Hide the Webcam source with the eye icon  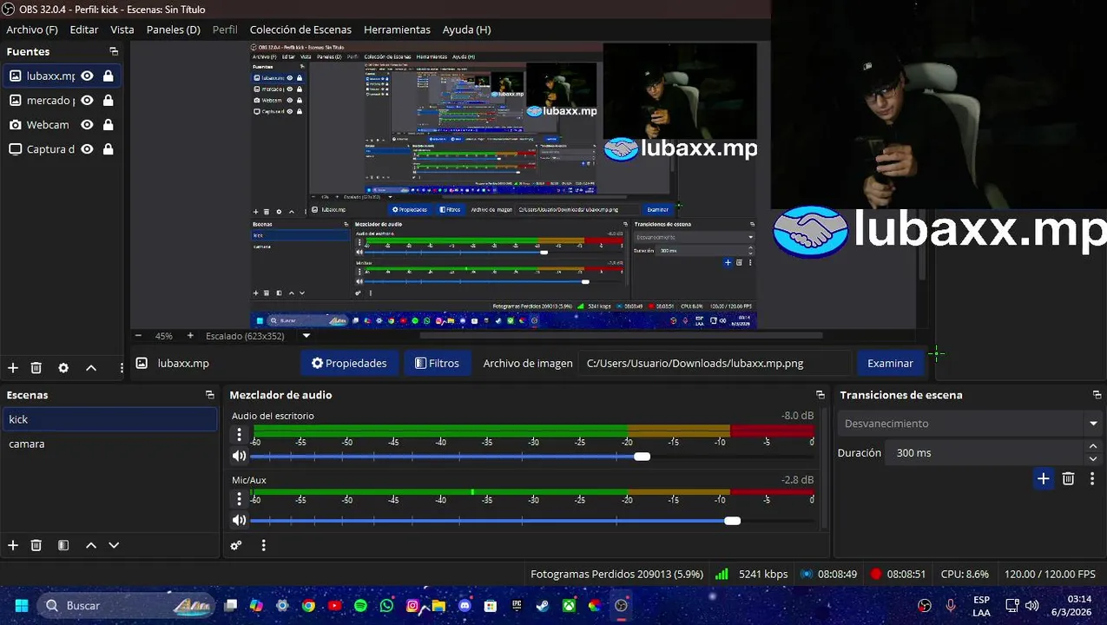[87, 125]
